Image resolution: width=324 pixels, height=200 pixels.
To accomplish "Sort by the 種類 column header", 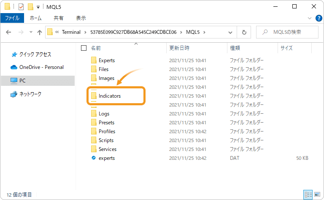I will [x=235, y=48].
